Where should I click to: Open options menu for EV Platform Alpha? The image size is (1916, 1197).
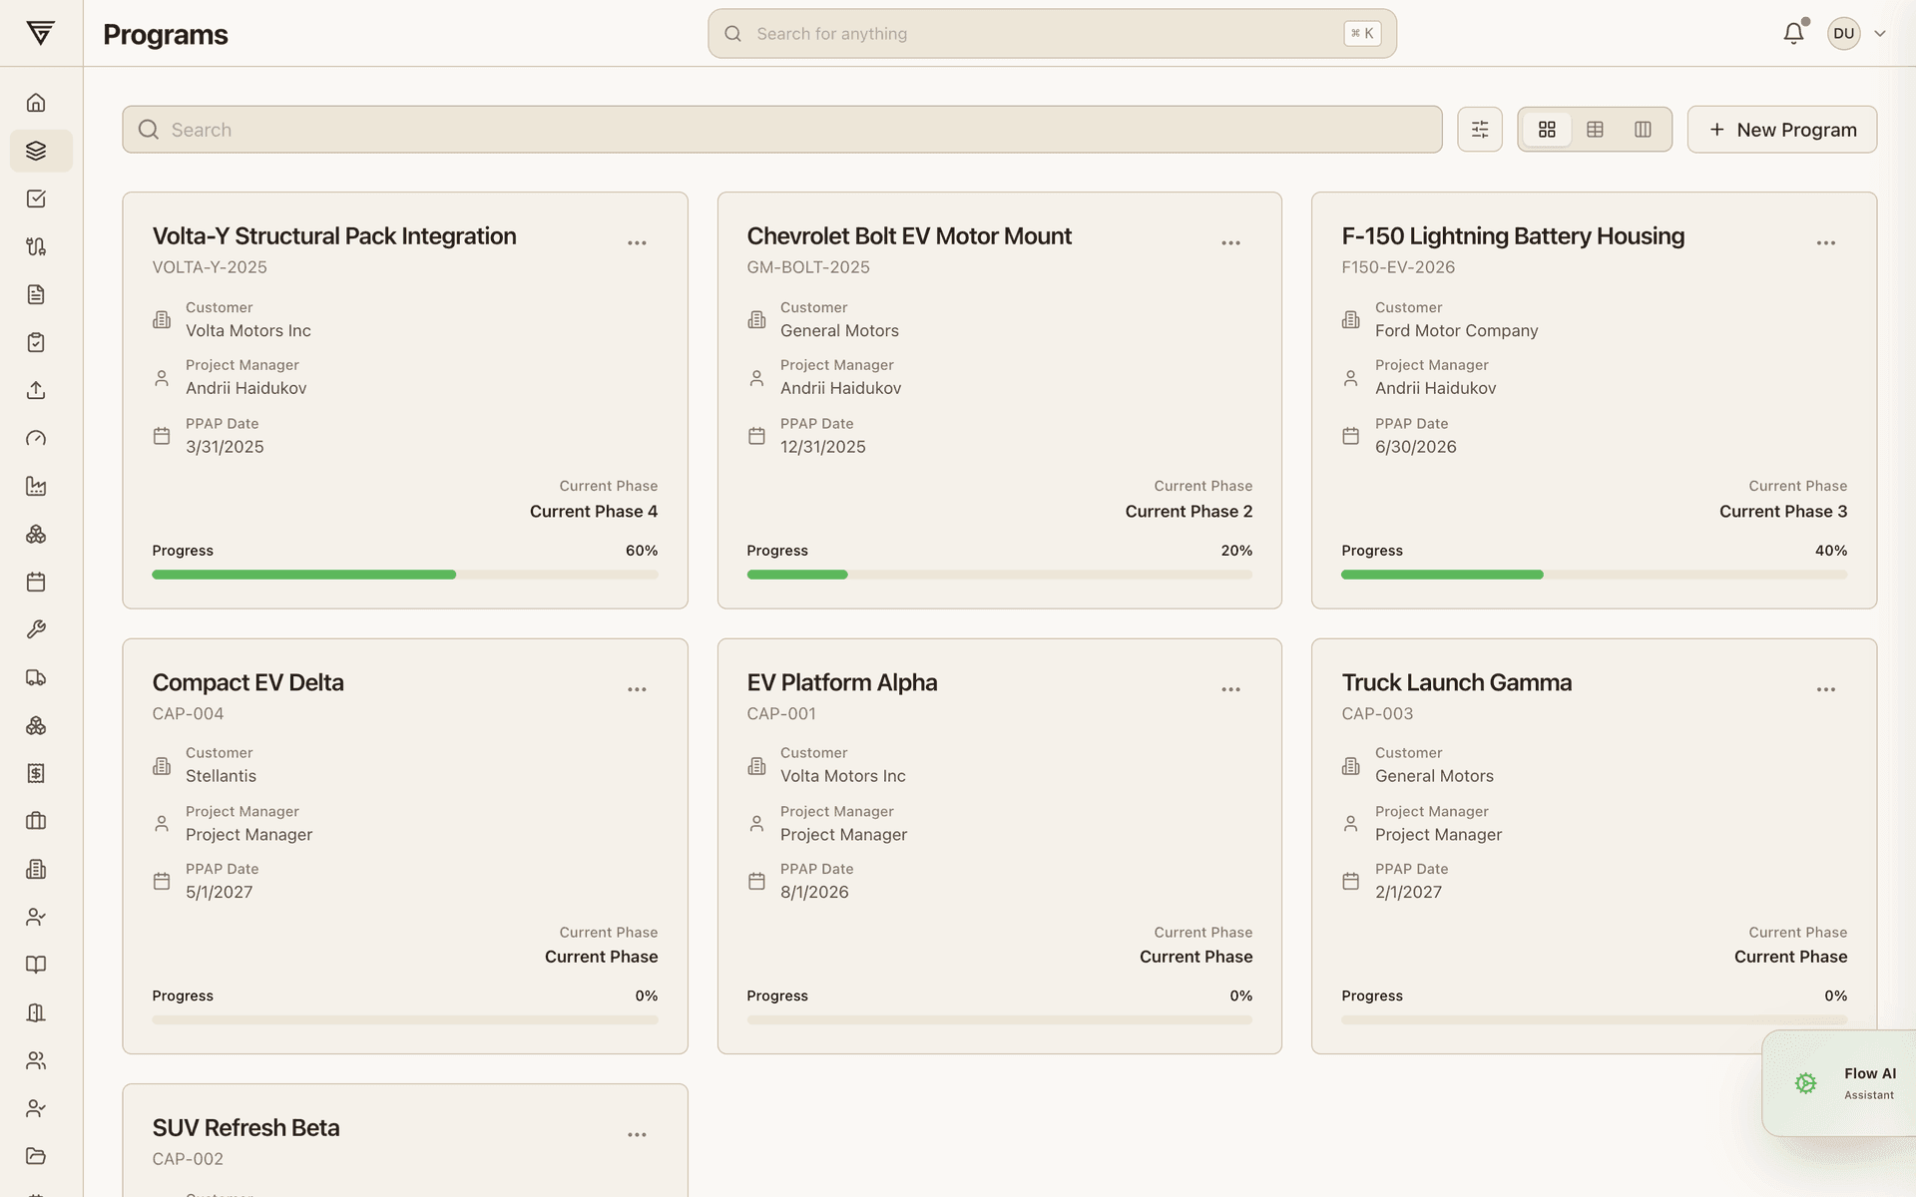click(1231, 689)
